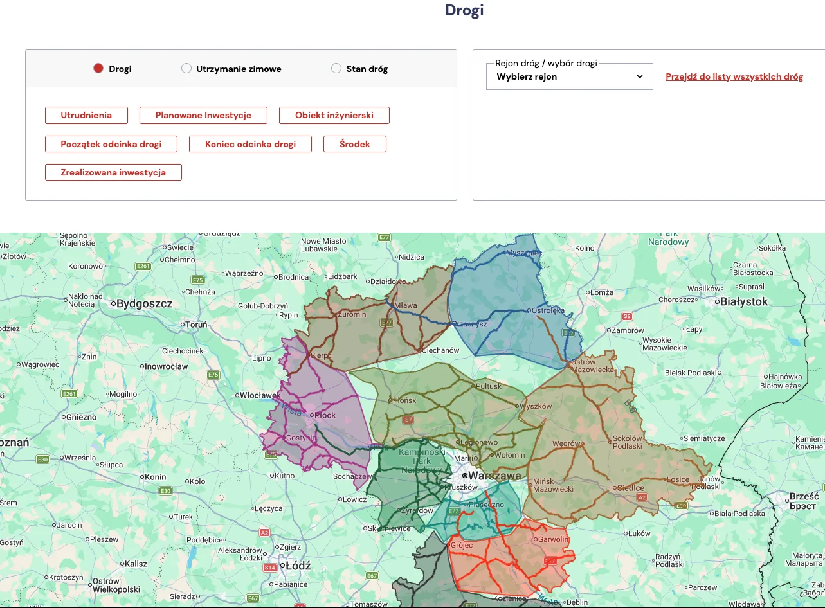Click the A2 road shield near Siedlce
The height and width of the screenshot is (608, 825).
(x=641, y=497)
